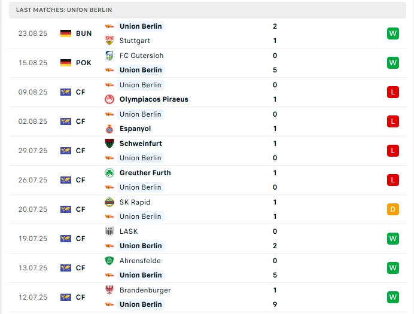
Task: Click the Greuther Furth clover crest
Action: [x=109, y=173]
